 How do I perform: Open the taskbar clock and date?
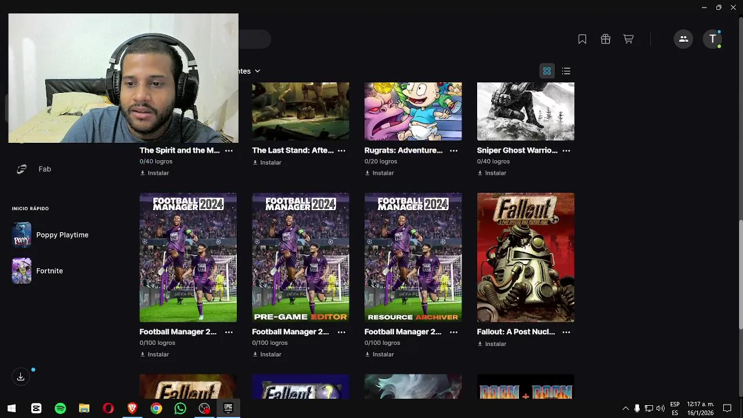(701, 409)
